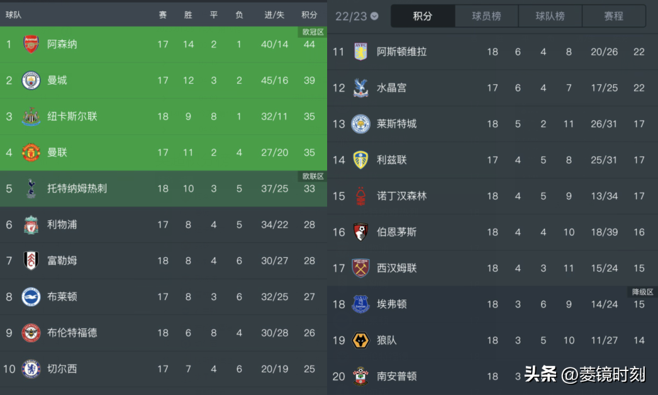Screen dimensions: 658x395
Task: Open the 22/23 season dropdown
Action: point(357,16)
